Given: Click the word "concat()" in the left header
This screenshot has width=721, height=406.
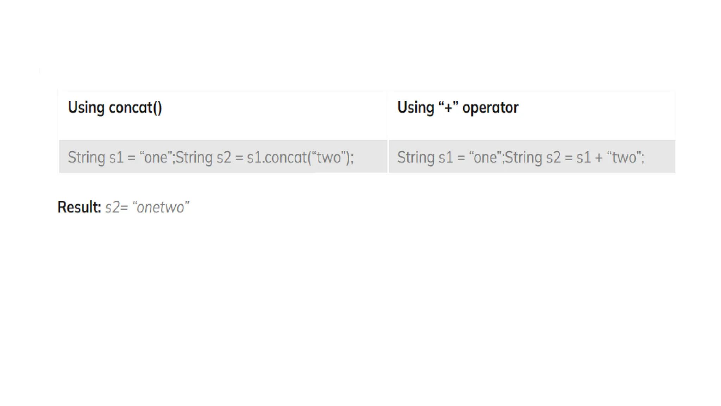Looking at the screenshot, I should [136, 107].
